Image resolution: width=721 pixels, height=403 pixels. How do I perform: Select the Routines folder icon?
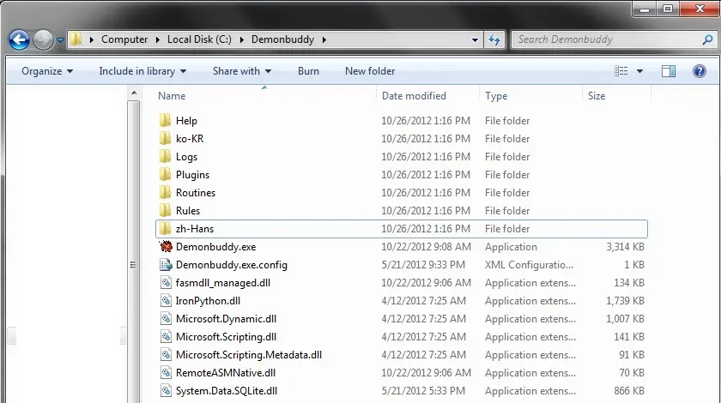click(x=166, y=192)
